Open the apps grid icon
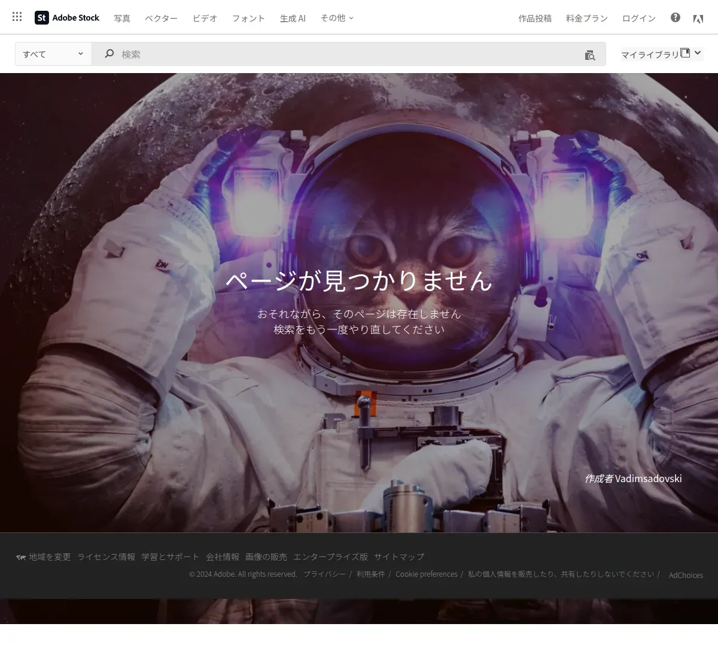The image size is (718, 672). [17, 17]
